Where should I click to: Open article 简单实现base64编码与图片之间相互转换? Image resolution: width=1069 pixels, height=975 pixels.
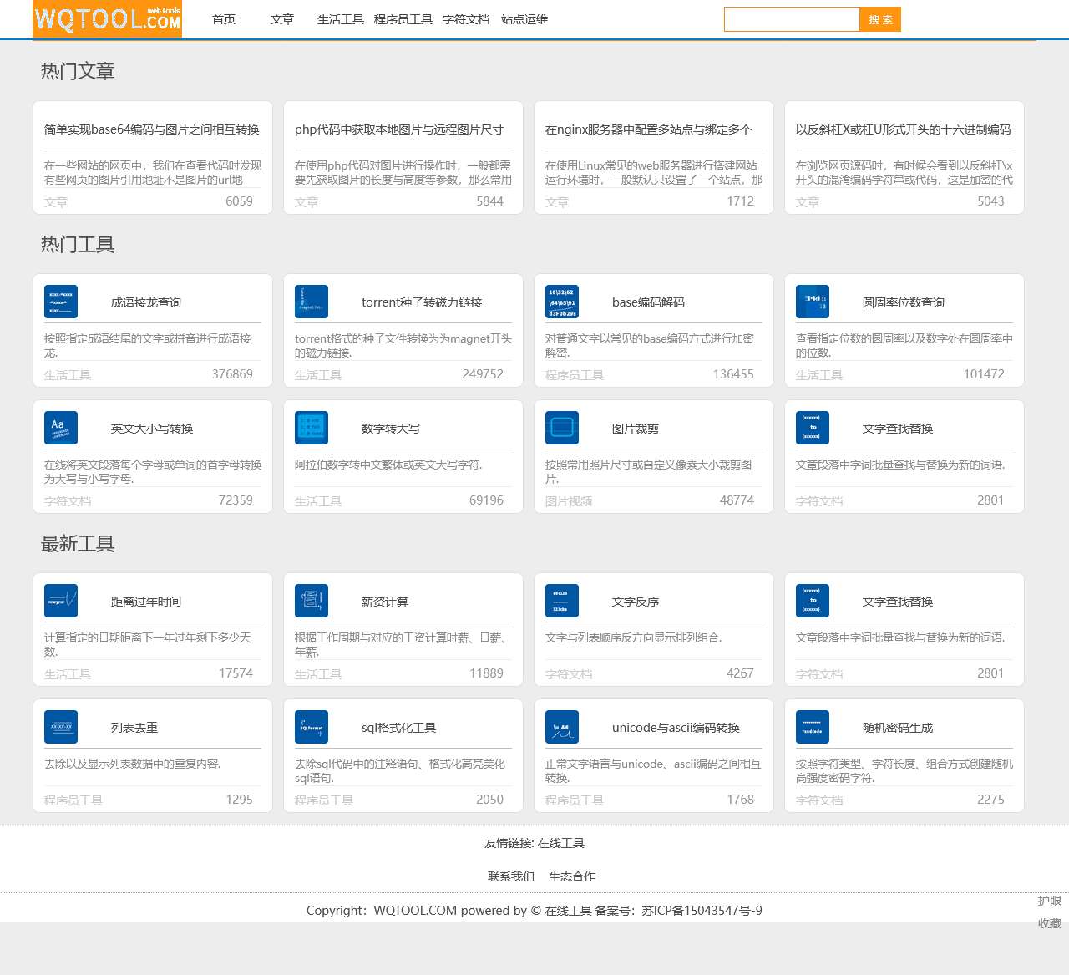point(152,129)
